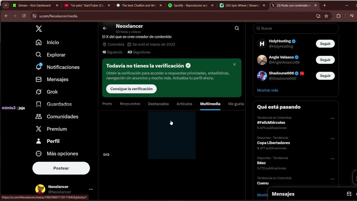
Task: Open more options for Báez trend
Action: tap(332, 159)
